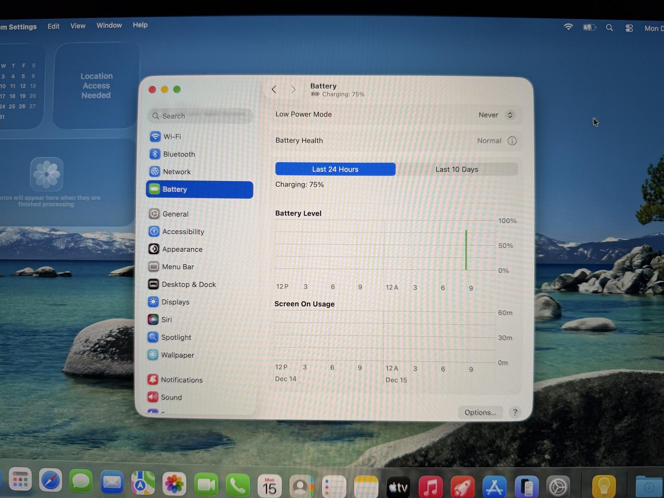Open the Low Power Mode dropdown

pyautogui.click(x=496, y=115)
